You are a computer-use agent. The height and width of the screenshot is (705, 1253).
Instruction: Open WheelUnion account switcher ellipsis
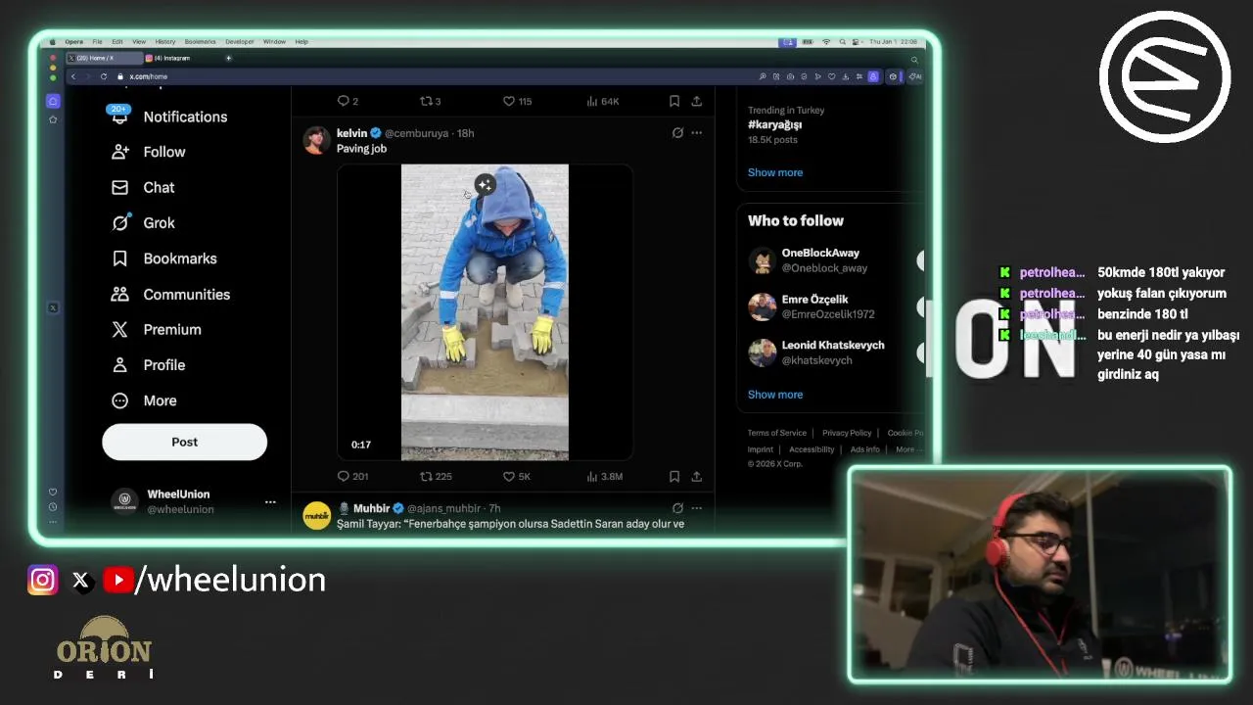point(270,502)
